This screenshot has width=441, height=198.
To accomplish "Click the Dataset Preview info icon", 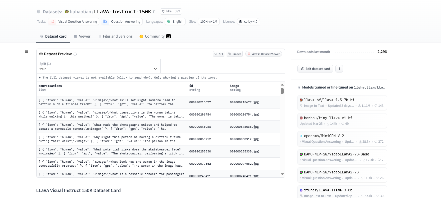I will click(75, 54).
